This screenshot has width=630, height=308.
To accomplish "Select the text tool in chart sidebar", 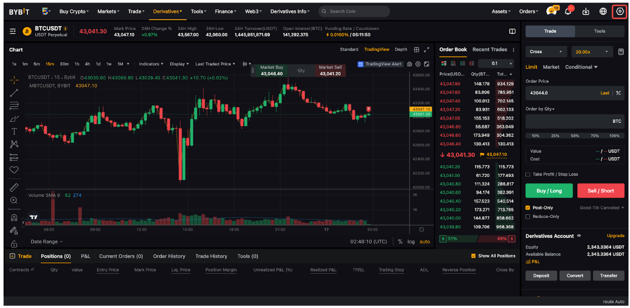I will (x=14, y=131).
